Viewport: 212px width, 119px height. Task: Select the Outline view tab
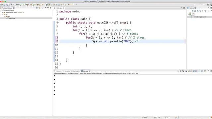pos(191,8)
